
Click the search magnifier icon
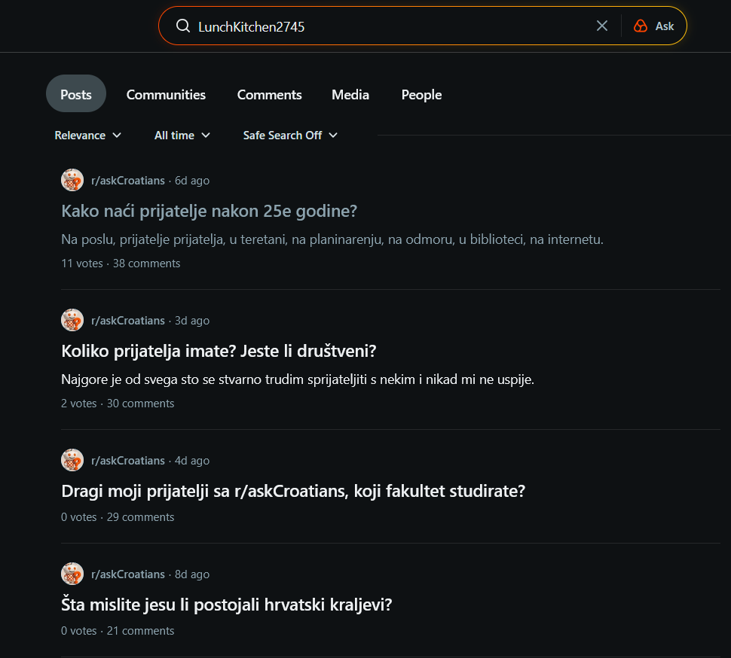coord(182,26)
